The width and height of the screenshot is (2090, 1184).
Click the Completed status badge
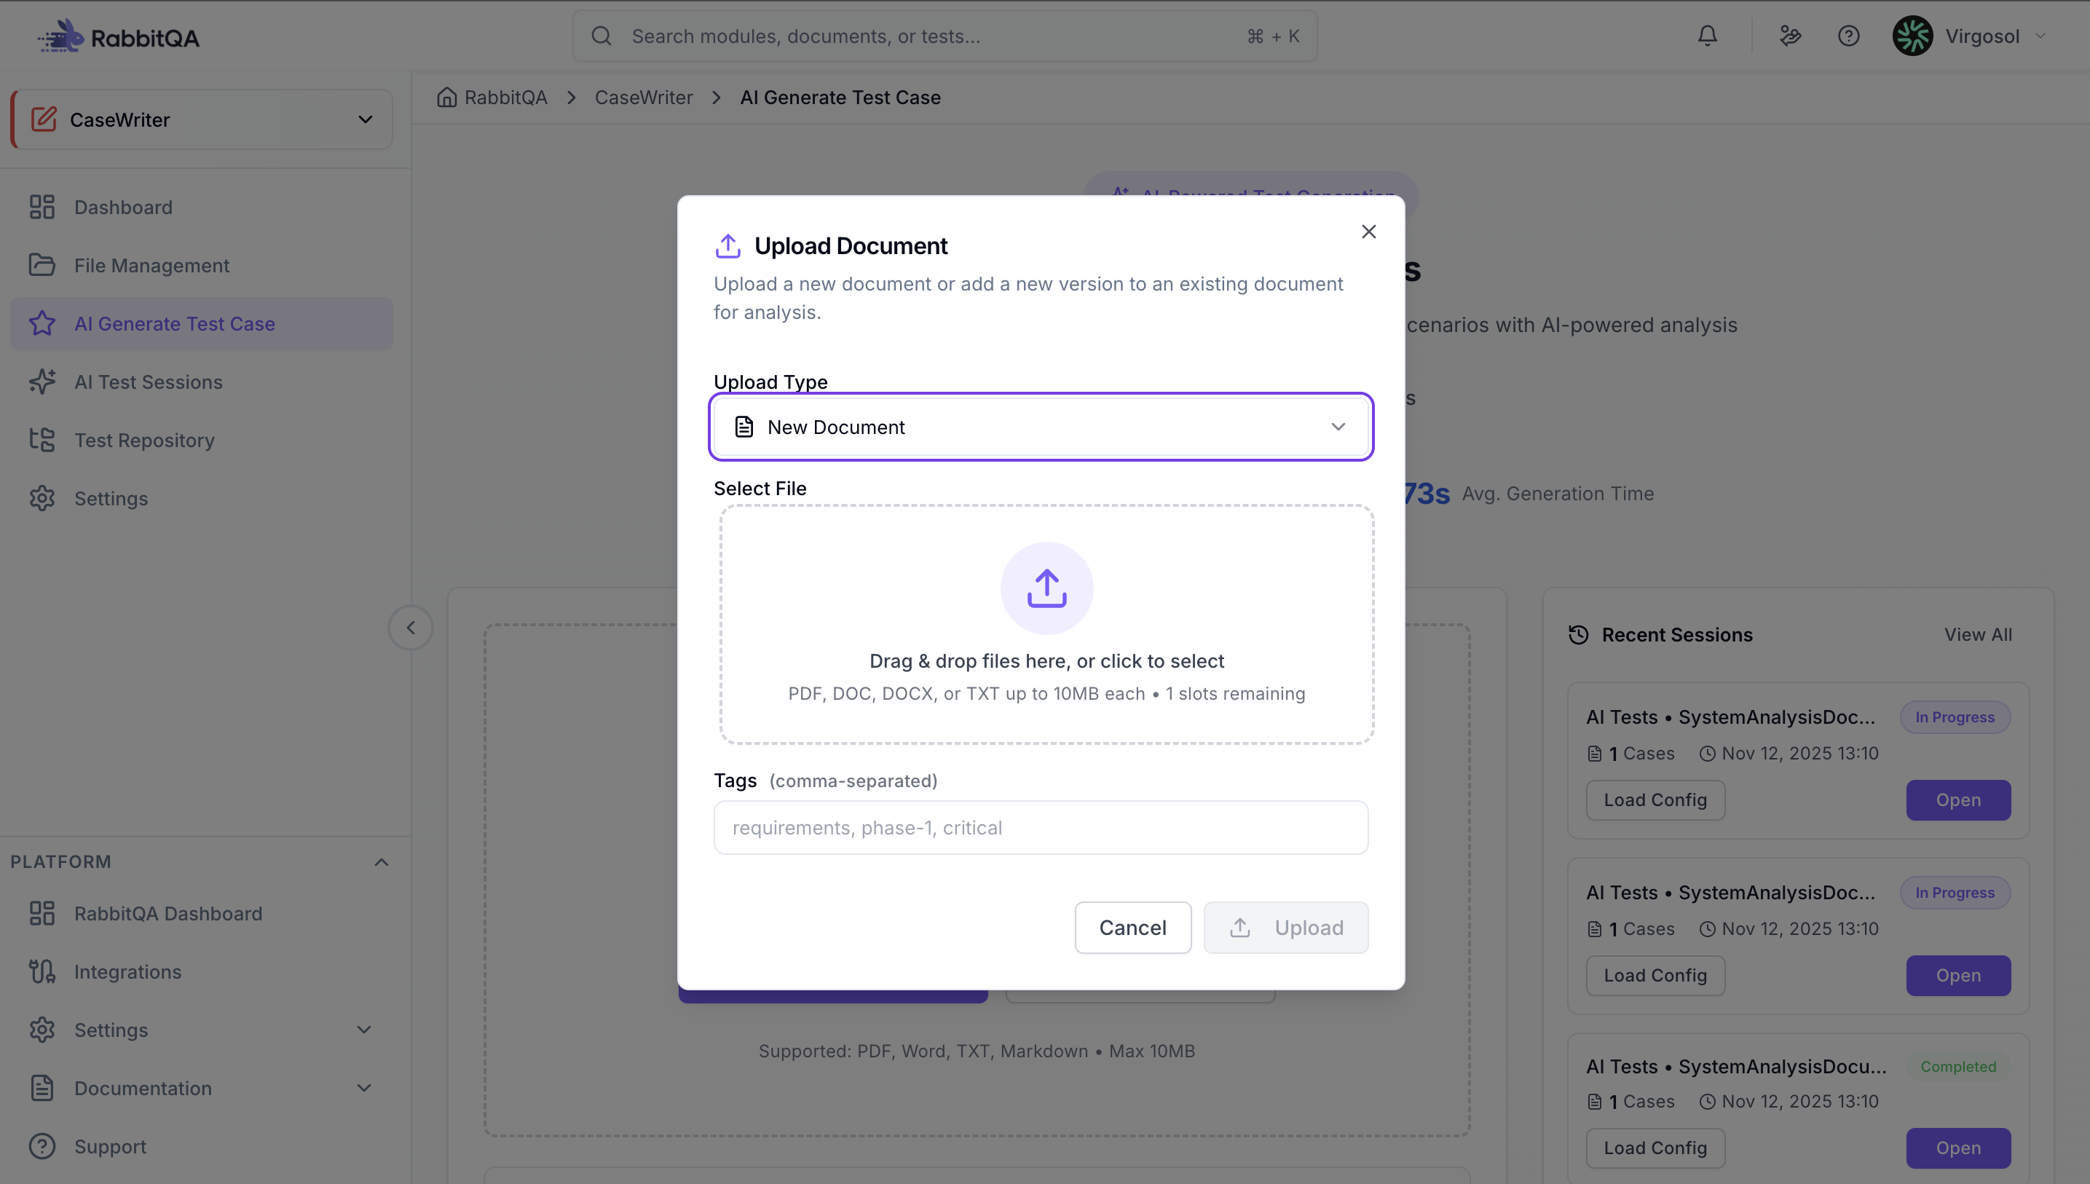pyautogui.click(x=1958, y=1067)
